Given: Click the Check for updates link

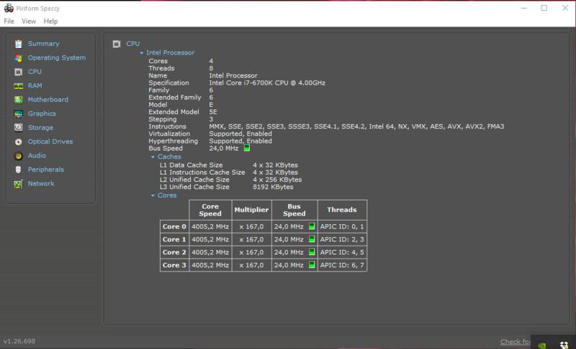Looking at the screenshot, I should (x=515, y=342).
